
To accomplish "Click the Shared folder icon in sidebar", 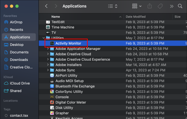I will pos(6,91).
